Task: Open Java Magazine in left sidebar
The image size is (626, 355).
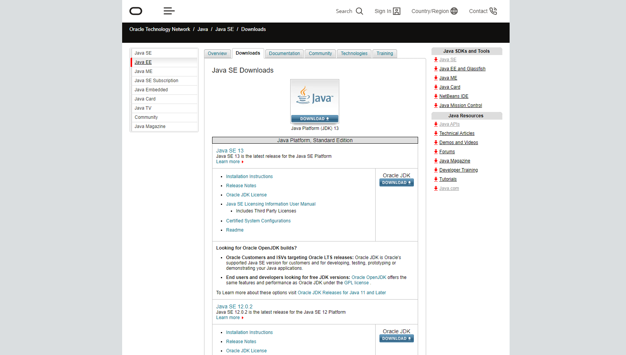Action: click(164, 126)
